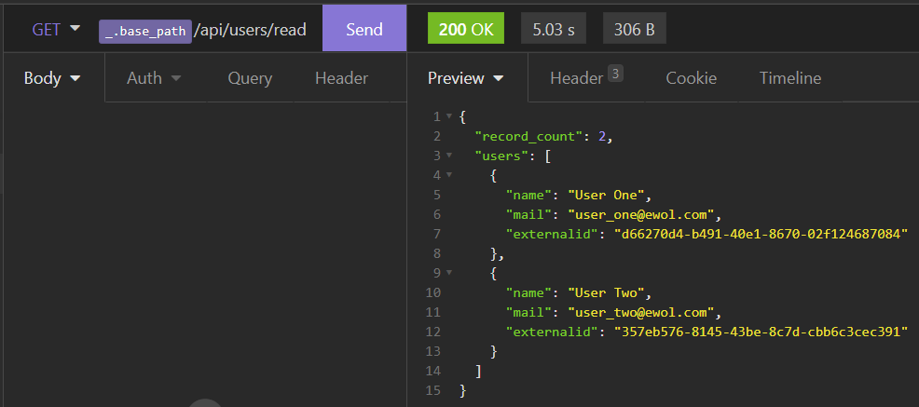Click the externalid starting with 357eb576

click(x=761, y=332)
